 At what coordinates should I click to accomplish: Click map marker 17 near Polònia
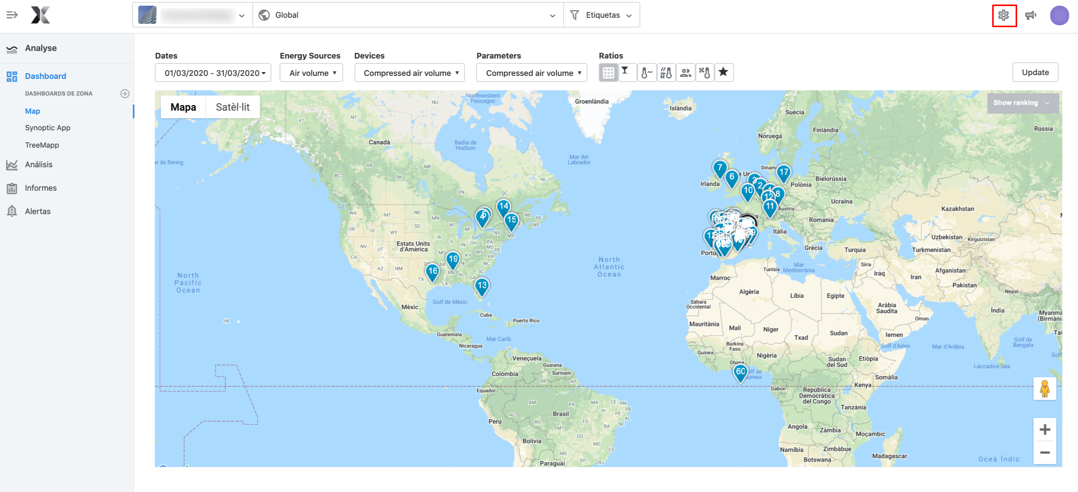pyautogui.click(x=783, y=173)
